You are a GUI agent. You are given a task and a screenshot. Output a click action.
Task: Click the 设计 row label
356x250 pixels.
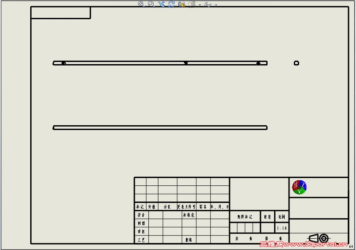(x=141, y=215)
